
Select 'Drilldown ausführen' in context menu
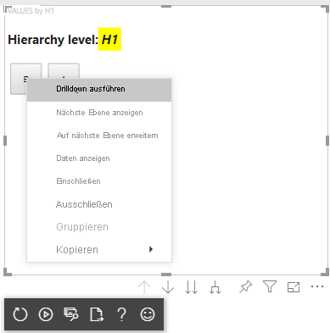point(99,89)
